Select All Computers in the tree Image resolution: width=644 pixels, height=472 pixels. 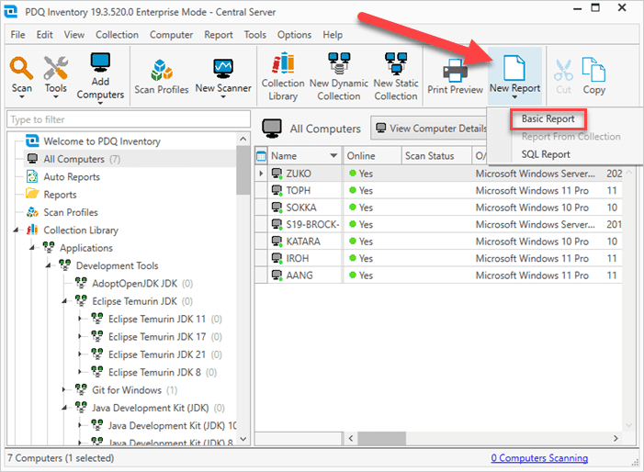73,159
